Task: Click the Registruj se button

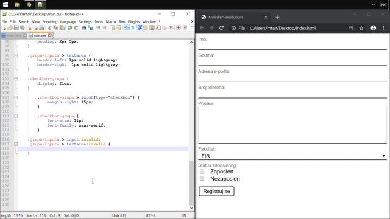Action: click(216, 192)
